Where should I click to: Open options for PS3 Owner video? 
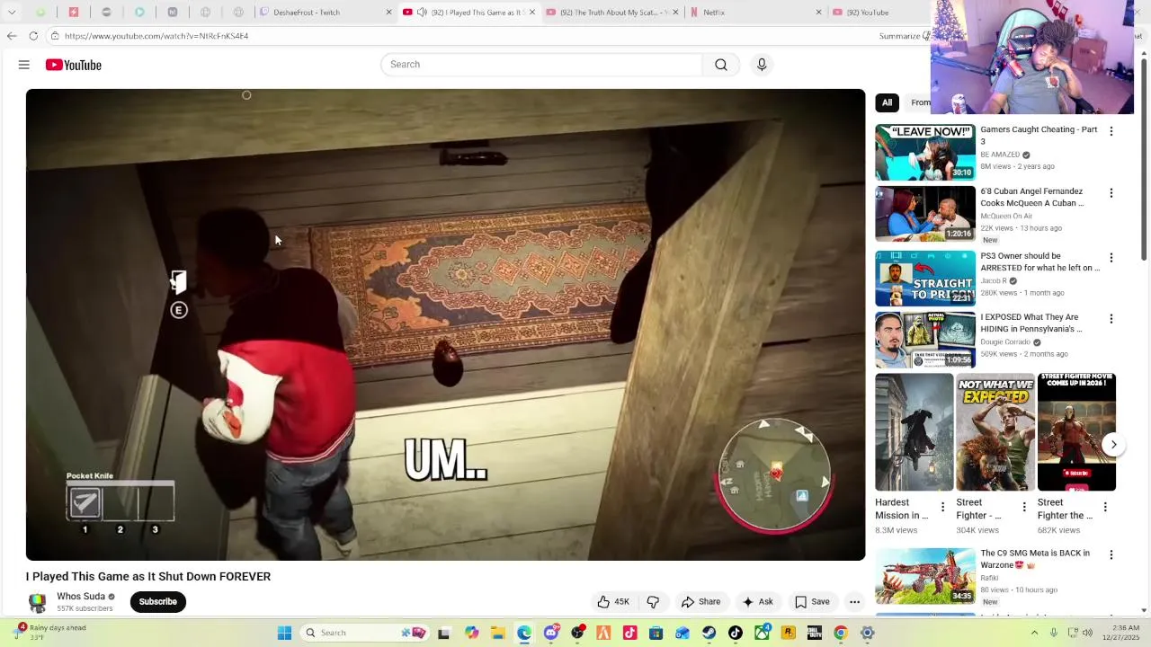coord(1111,258)
